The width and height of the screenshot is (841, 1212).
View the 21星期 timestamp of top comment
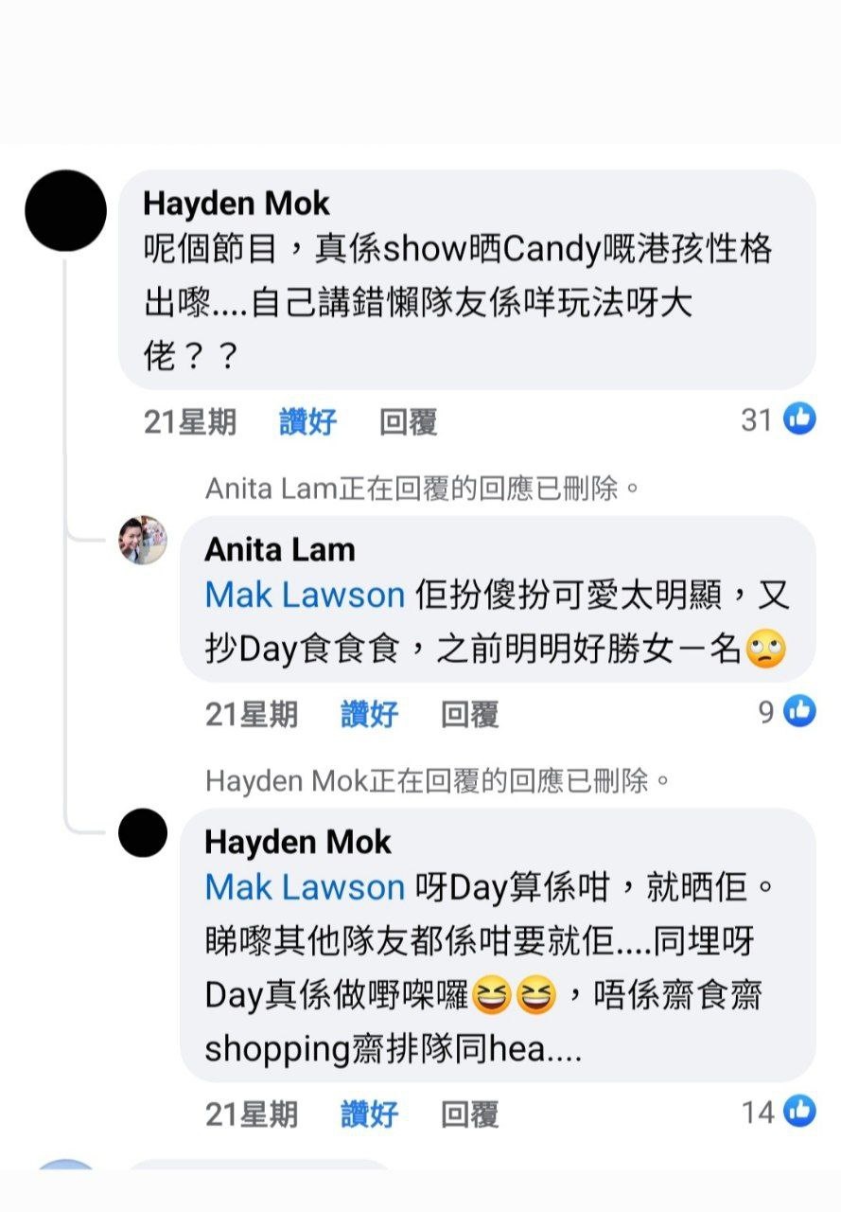190,421
